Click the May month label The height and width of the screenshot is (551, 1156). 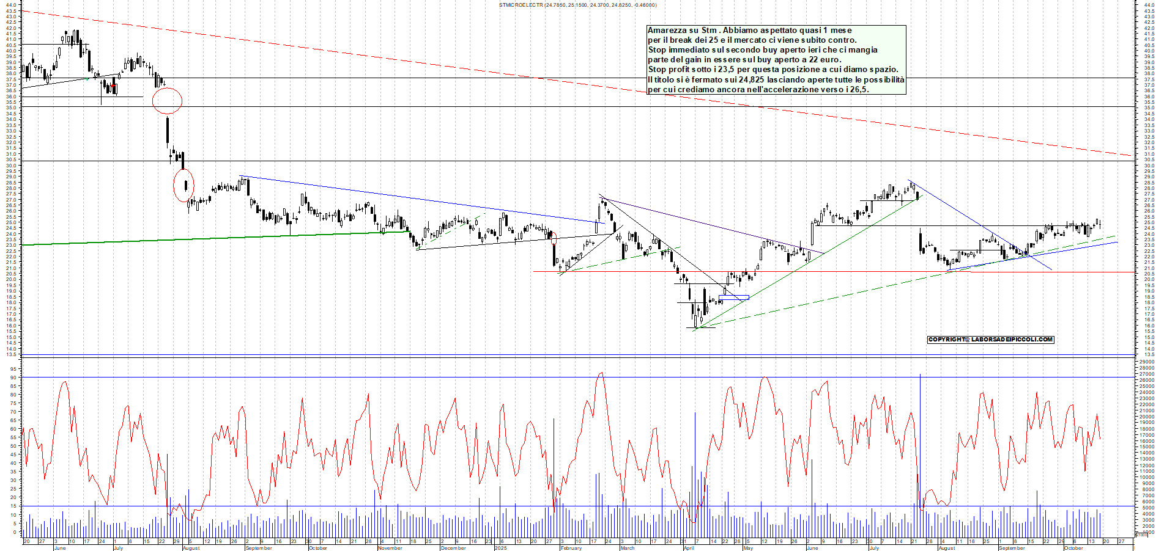coord(747,548)
